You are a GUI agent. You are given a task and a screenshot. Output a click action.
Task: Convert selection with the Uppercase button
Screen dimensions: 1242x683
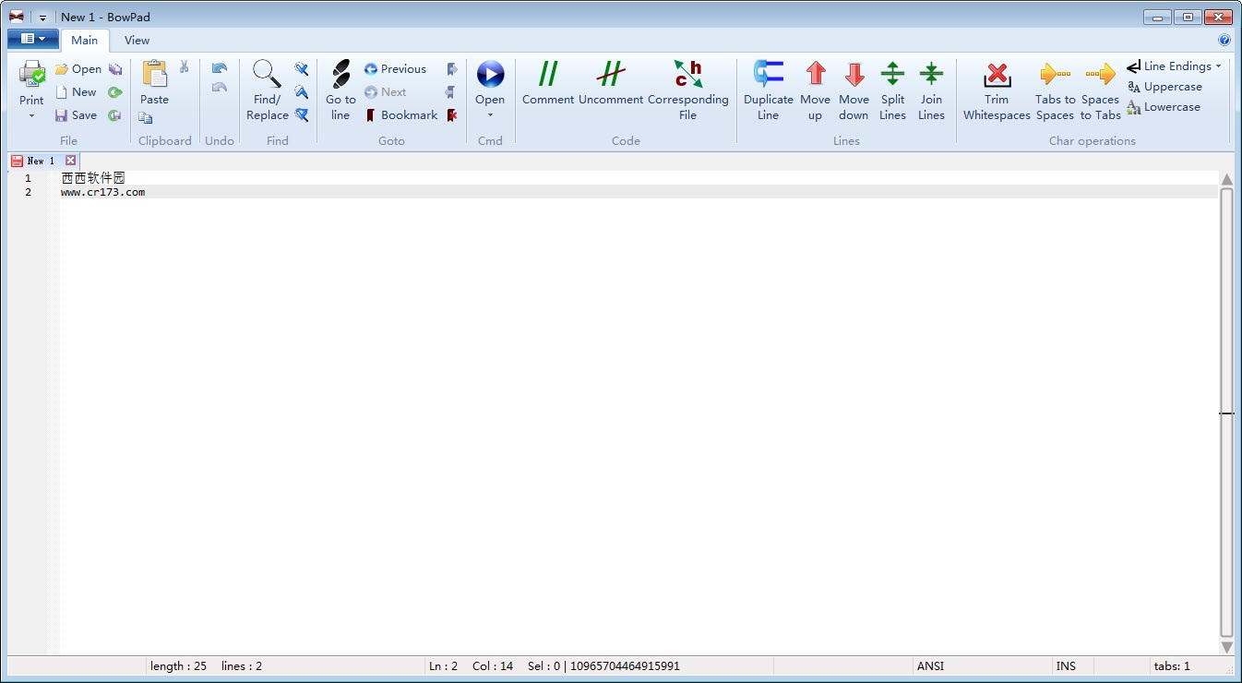click(x=1164, y=87)
